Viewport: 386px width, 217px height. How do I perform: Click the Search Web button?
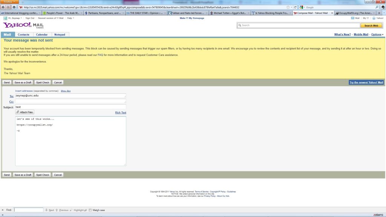click(371, 25)
